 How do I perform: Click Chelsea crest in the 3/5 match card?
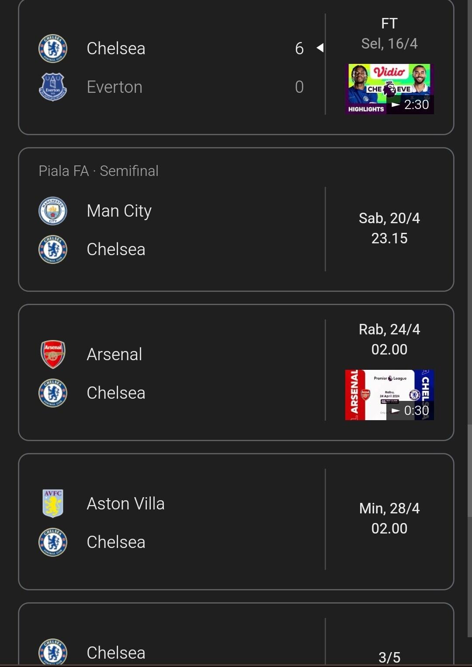[x=53, y=652]
